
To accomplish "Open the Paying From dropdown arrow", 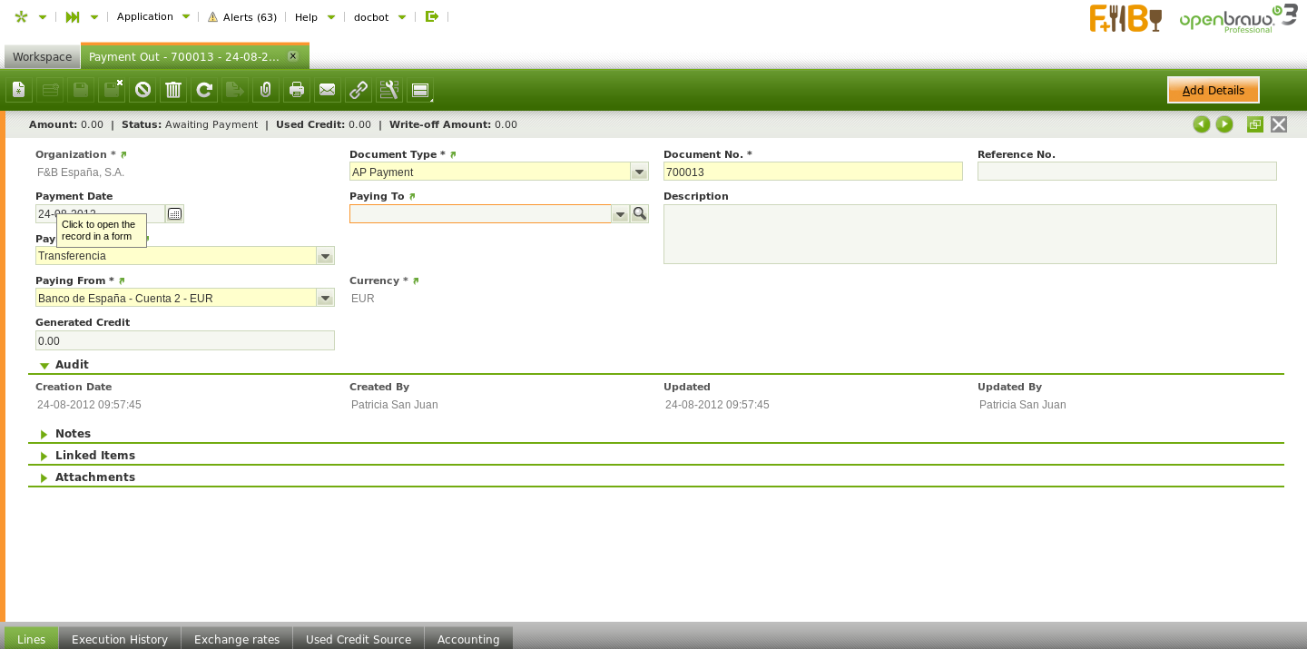I will tap(325, 298).
